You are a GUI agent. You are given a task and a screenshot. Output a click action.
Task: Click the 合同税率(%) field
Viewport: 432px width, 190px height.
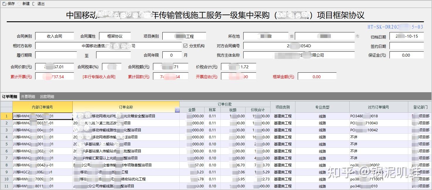pos(112,67)
